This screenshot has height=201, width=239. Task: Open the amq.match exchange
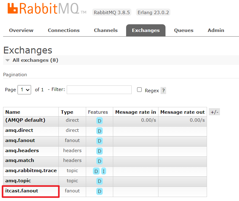pyautogui.click(x=20, y=160)
